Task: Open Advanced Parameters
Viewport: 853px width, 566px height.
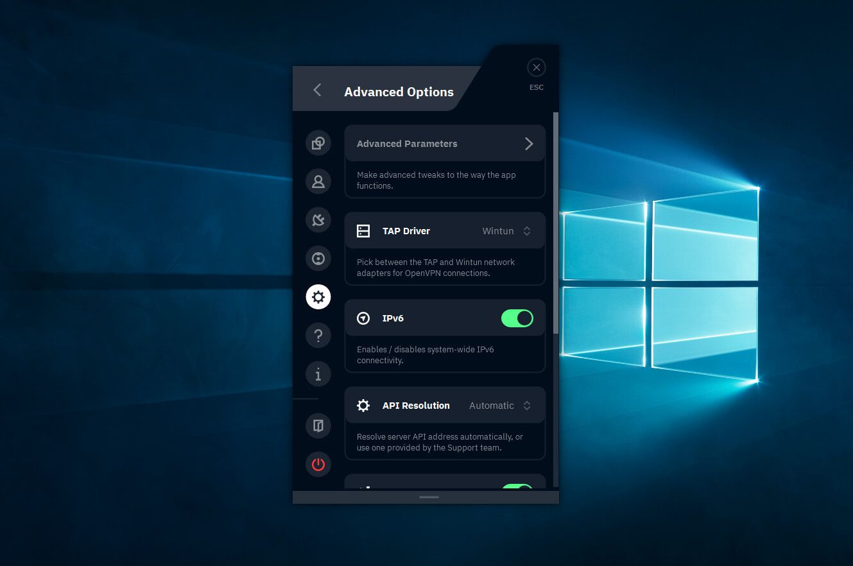Action: click(x=445, y=143)
